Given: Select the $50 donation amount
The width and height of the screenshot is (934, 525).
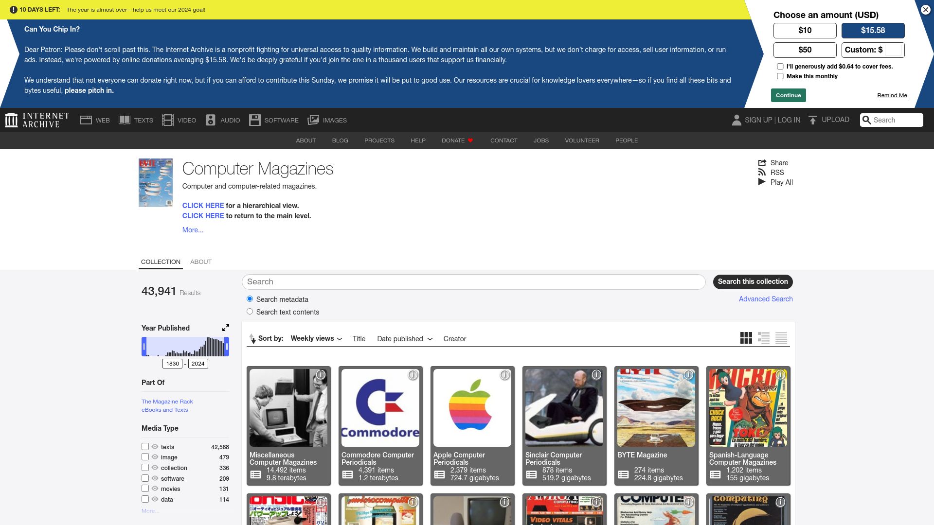Looking at the screenshot, I should click(x=805, y=50).
